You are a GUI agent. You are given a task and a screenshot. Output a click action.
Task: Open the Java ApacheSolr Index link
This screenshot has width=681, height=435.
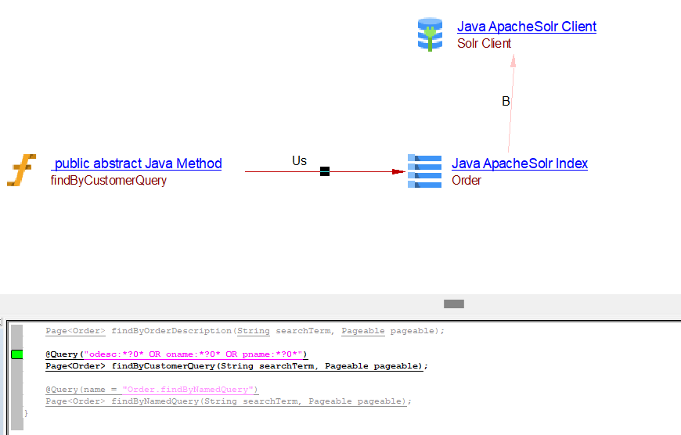pyautogui.click(x=519, y=164)
